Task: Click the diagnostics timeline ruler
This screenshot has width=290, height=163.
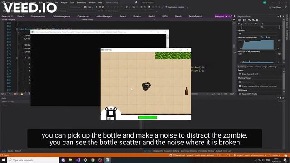Action: (x=261, y=27)
